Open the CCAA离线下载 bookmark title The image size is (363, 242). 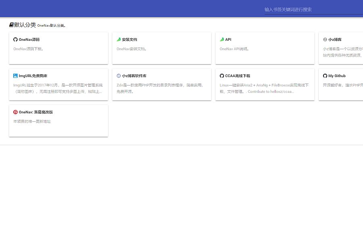(238, 76)
